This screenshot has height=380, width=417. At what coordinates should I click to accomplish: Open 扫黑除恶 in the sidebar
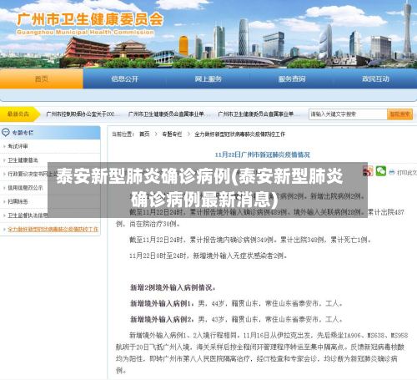point(18,201)
